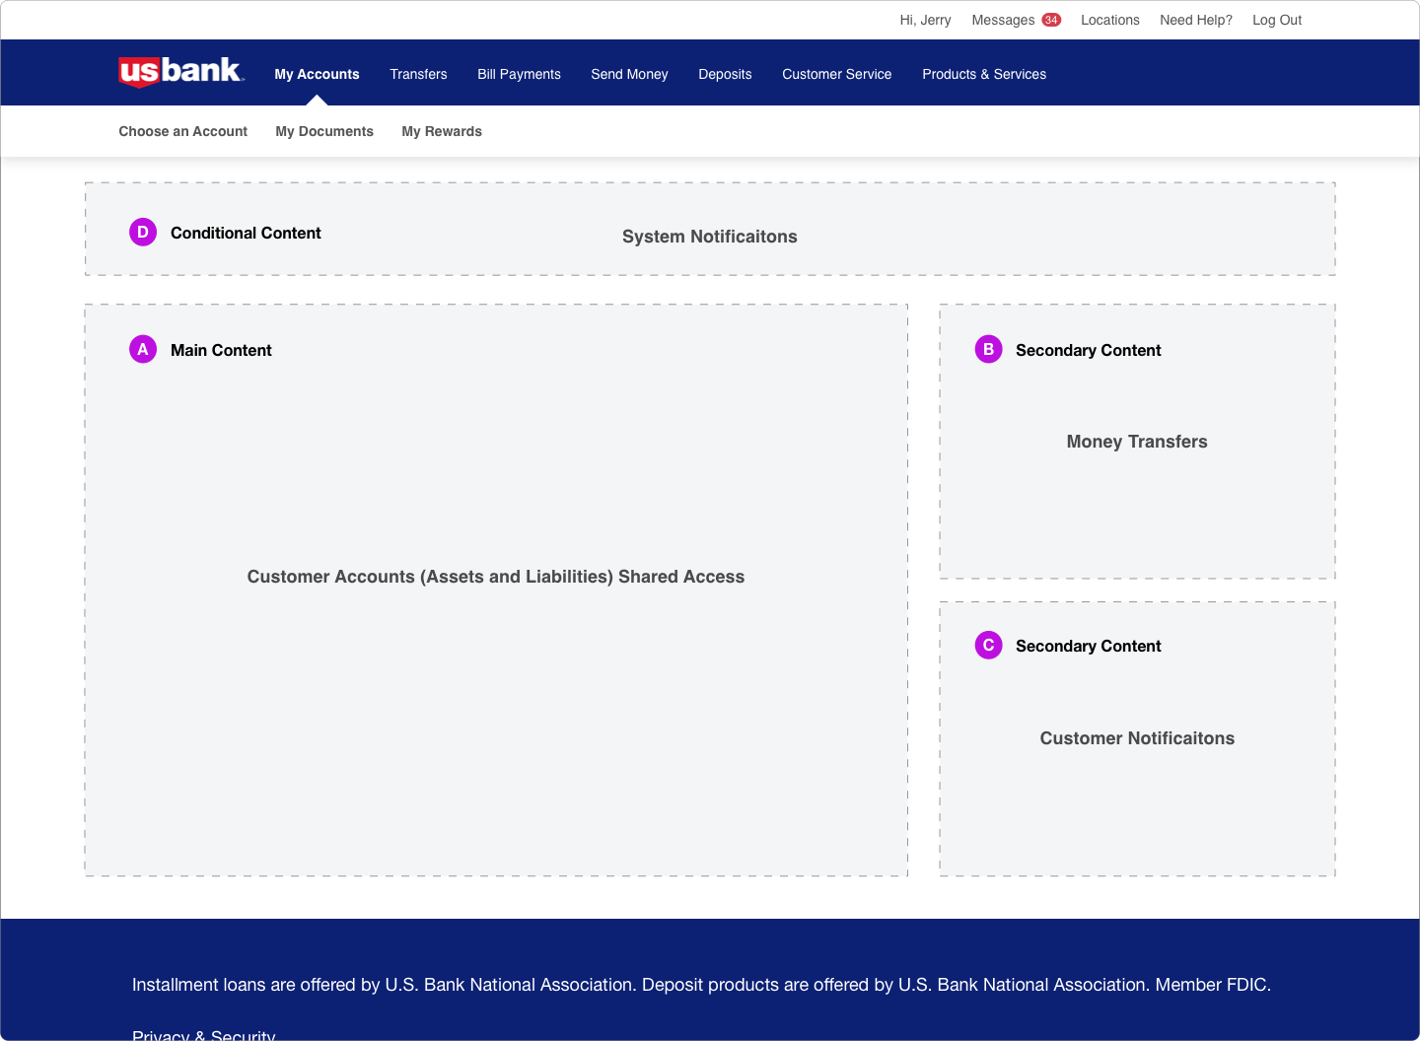Switch to My Documents tab
Viewport: 1420px width, 1041px height.
(x=324, y=131)
